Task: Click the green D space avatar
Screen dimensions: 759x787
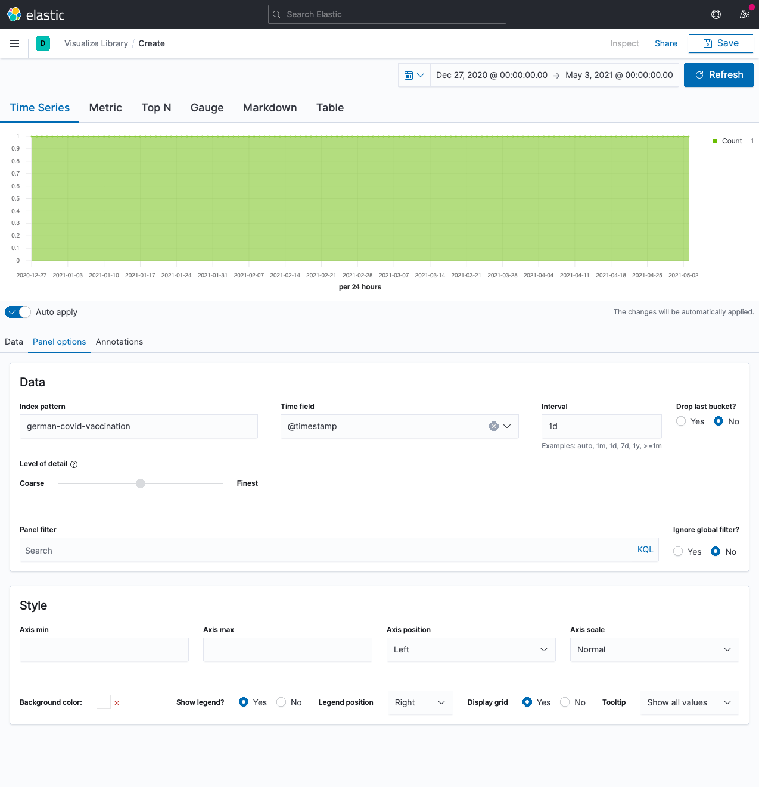Action: 43,43
